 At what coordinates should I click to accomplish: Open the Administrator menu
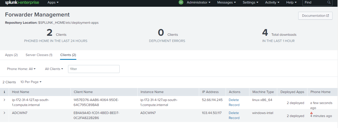click(199, 2)
